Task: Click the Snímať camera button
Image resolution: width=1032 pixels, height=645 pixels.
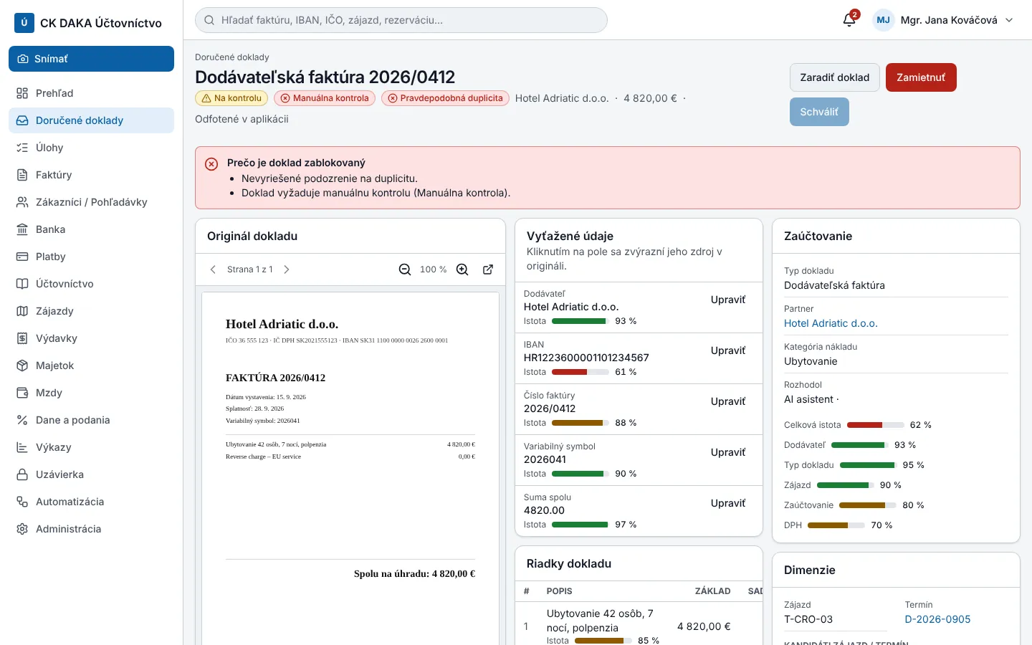Action: coord(91,59)
